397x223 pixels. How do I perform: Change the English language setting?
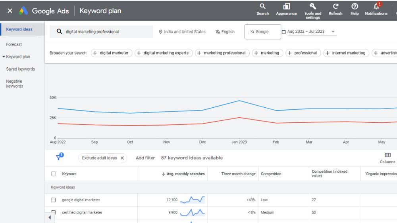pos(225,32)
